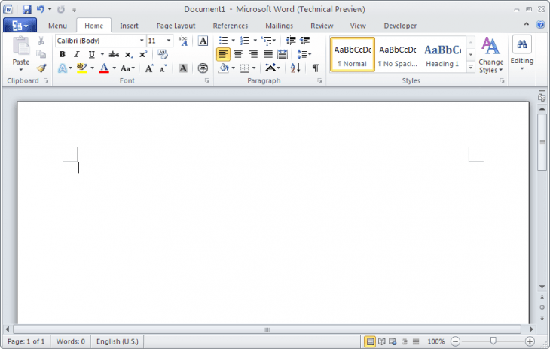Click the Office File button
Viewport: 550px width, 349px height.
pos(20,26)
